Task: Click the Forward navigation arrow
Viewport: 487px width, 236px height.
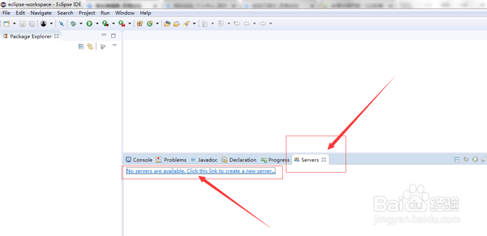Action: click(263, 23)
